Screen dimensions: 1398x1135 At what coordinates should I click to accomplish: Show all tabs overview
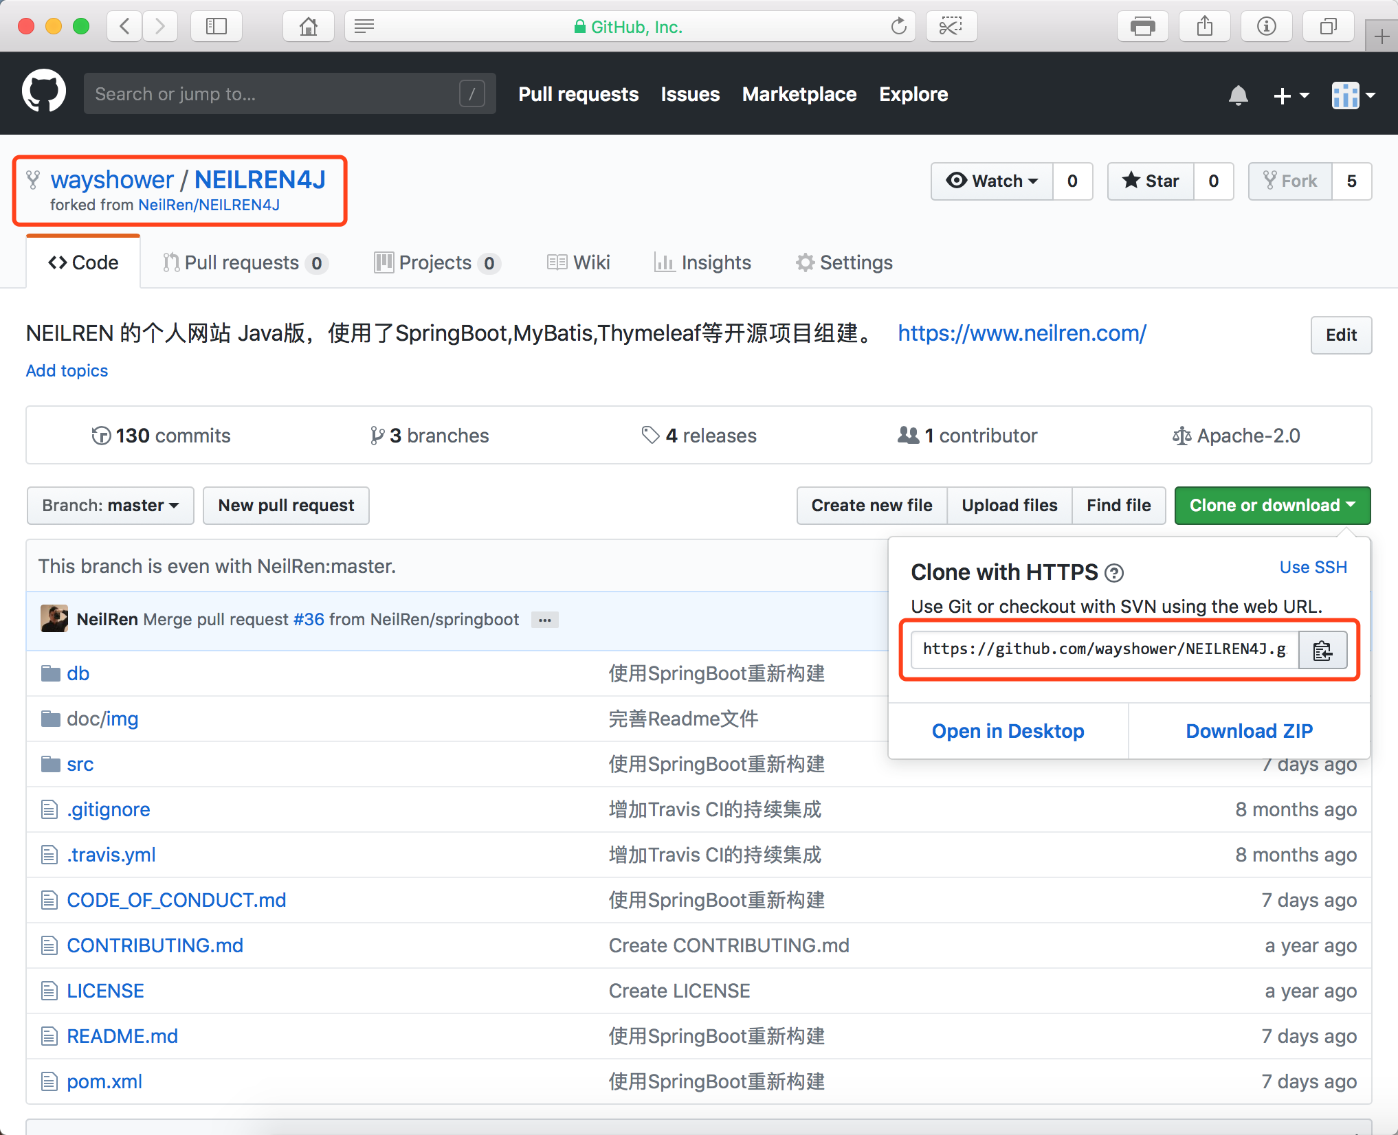point(1328,27)
